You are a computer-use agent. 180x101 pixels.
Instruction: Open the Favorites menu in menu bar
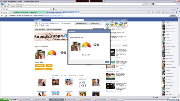[13, 7]
